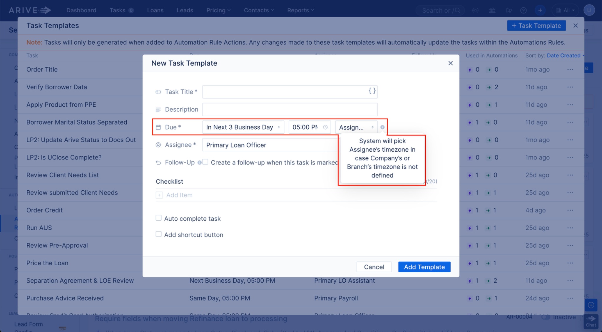Screen dimensions: 602x332
Task: Enable the Auto complete task checkbox
Action: 159,218
